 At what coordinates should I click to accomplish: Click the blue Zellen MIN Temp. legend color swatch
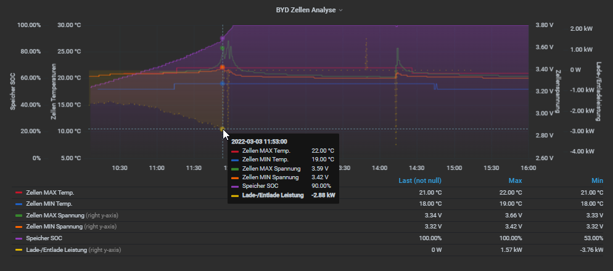point(19,204)
